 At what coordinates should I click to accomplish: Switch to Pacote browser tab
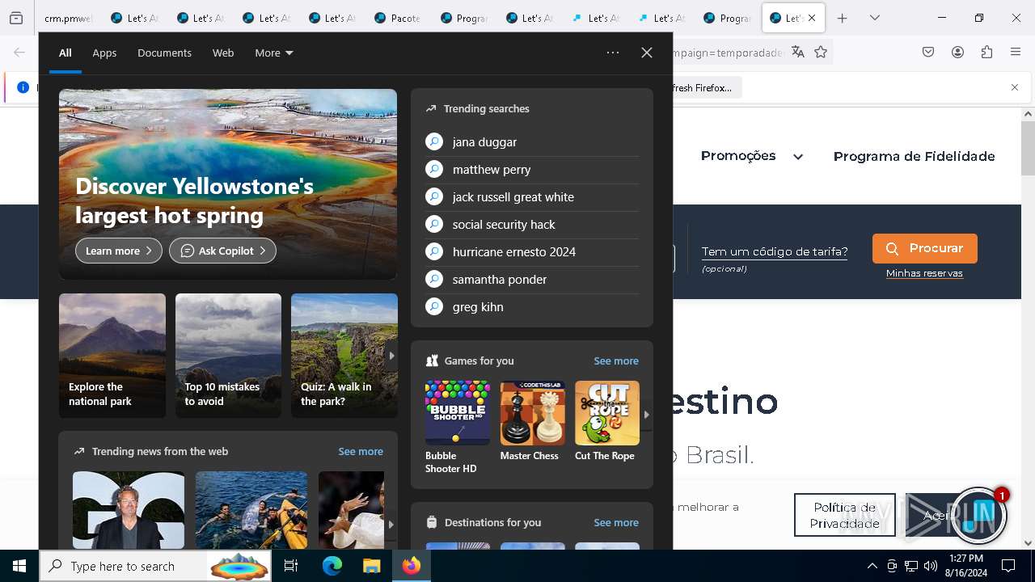399,18
